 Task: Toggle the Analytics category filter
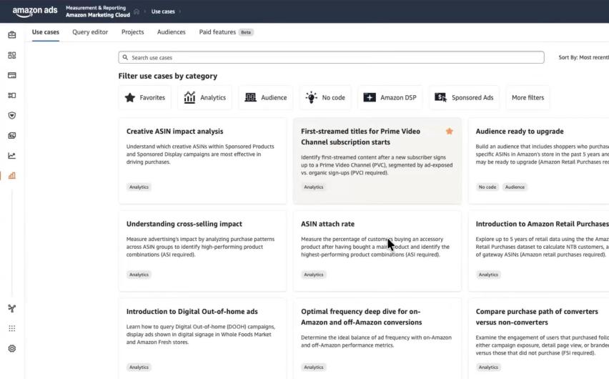pyautogui.click(x=204, y=98)
